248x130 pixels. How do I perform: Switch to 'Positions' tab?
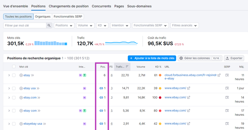38,6
